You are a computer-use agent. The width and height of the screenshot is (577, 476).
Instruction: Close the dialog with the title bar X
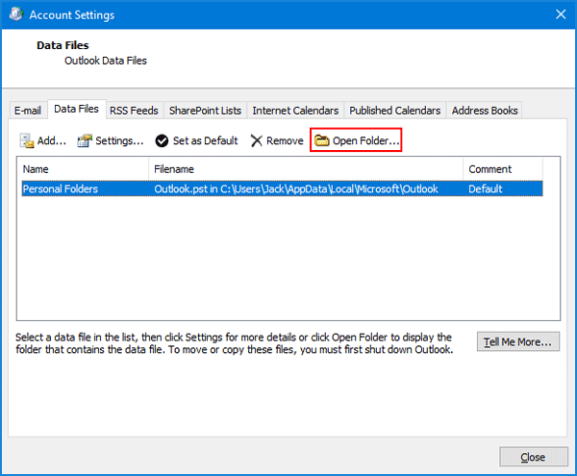pyautogui.click(x=561, y=14)
